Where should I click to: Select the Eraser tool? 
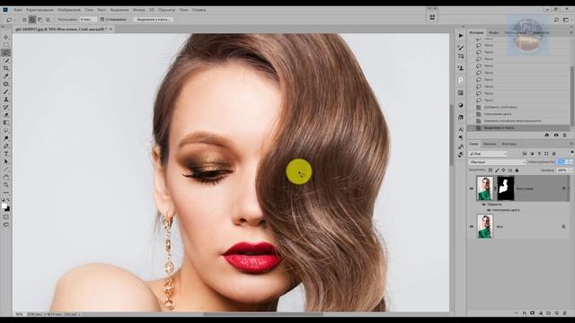point(6,115)
